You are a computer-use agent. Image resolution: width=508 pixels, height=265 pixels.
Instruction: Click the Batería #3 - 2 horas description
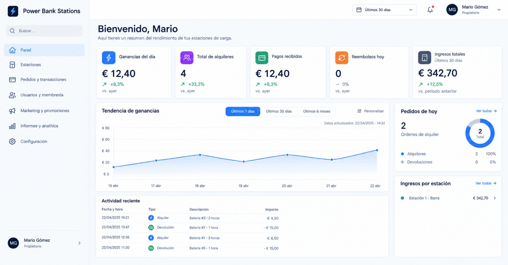click(204, 218)
